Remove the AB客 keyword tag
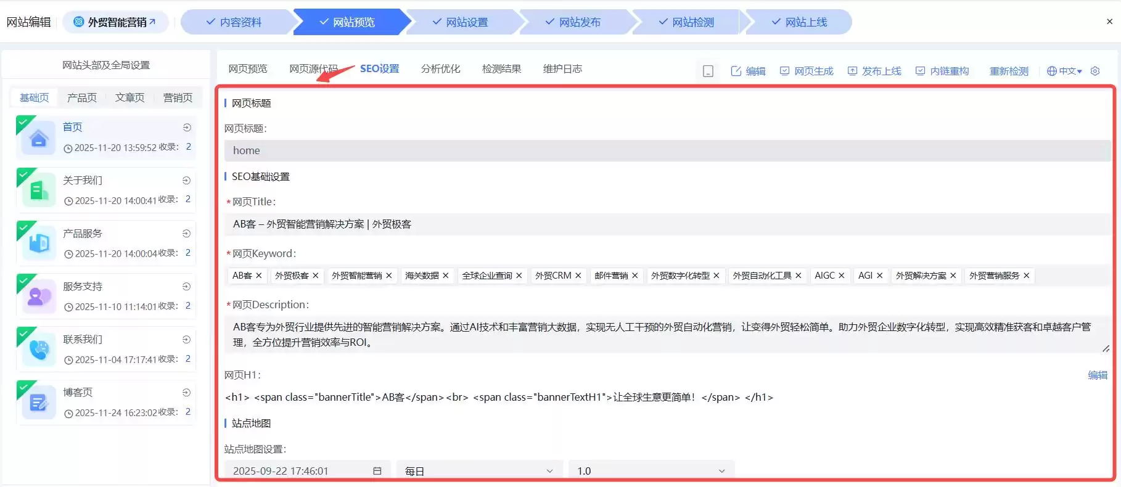 tap(259, 276)
